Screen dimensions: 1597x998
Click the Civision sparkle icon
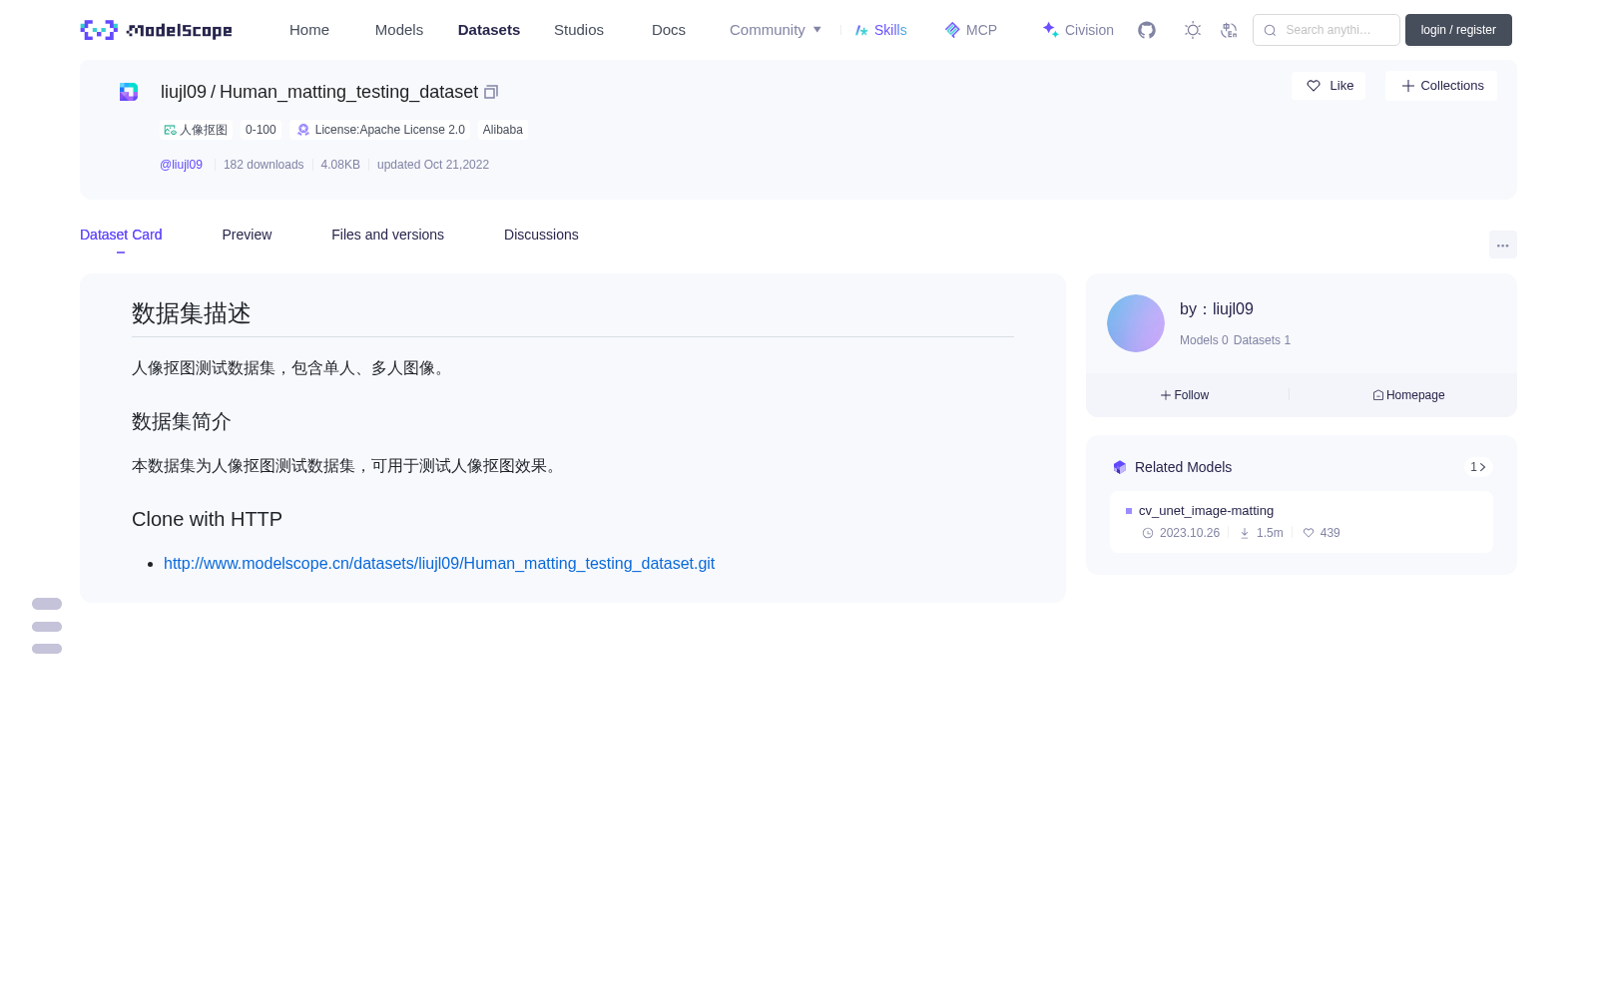pos(1050,30)
